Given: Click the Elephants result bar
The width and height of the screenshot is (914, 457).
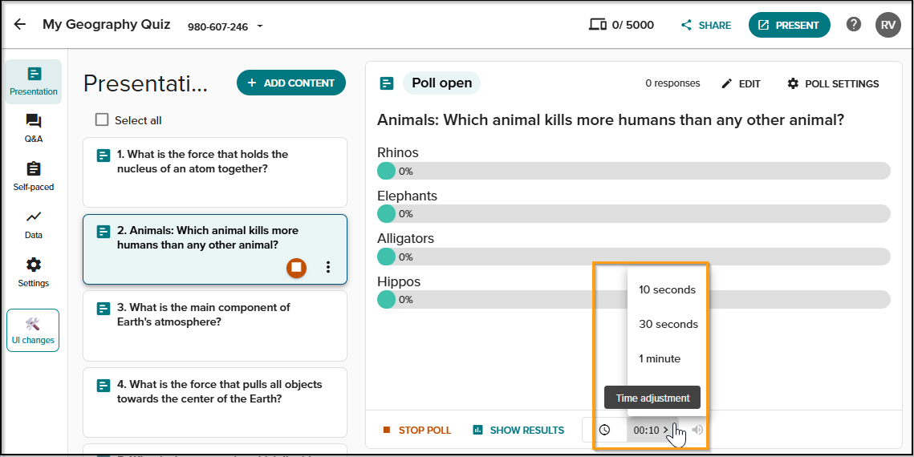Looking at the screenshot, I should [634, 213].
